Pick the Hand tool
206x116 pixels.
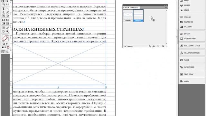[x=3, y=31]
